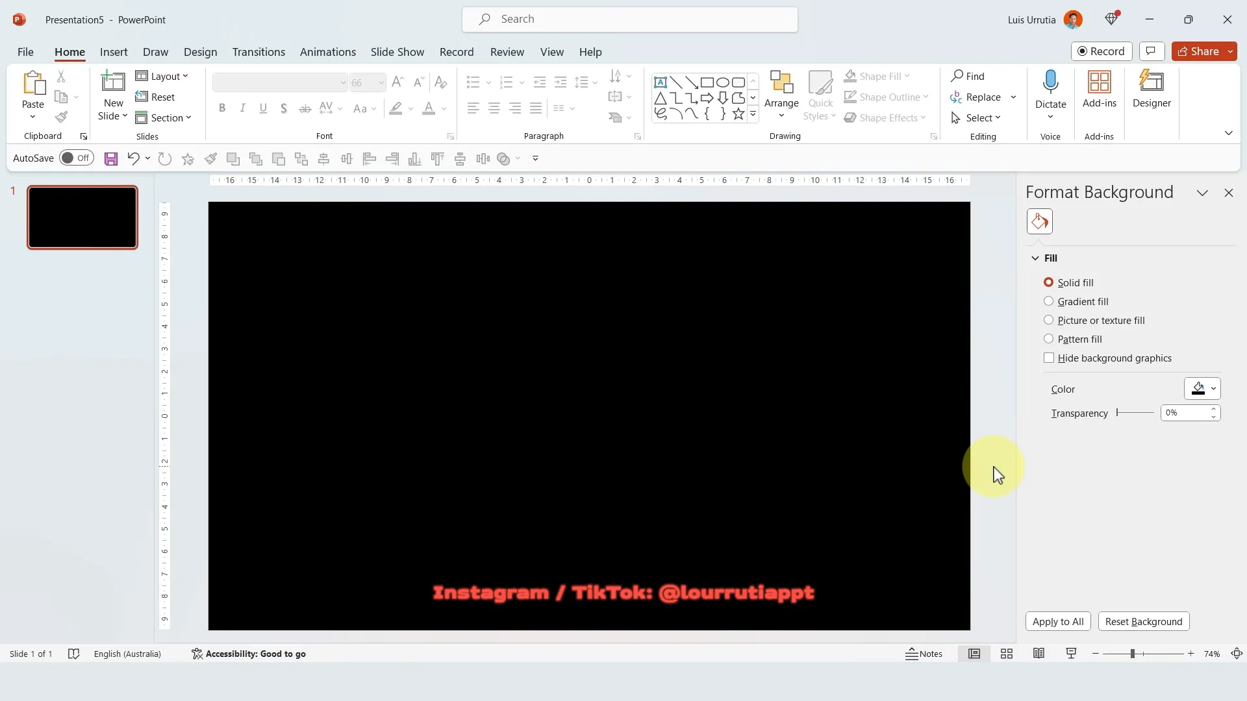
Task: Select slide 1 thumbnail
Action: pos(82,217)
